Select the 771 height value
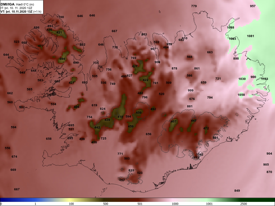Screen dimensions: 275x206 coord(120,154)
